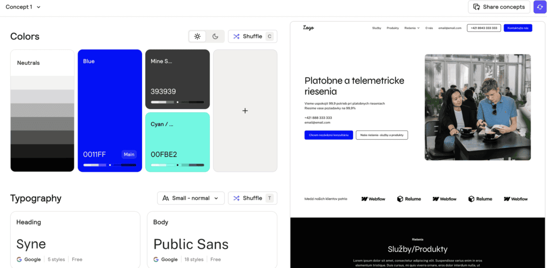The width and height of the screenshot is (547, 268).
Task: Shuffle the colors
Action: 253,36
